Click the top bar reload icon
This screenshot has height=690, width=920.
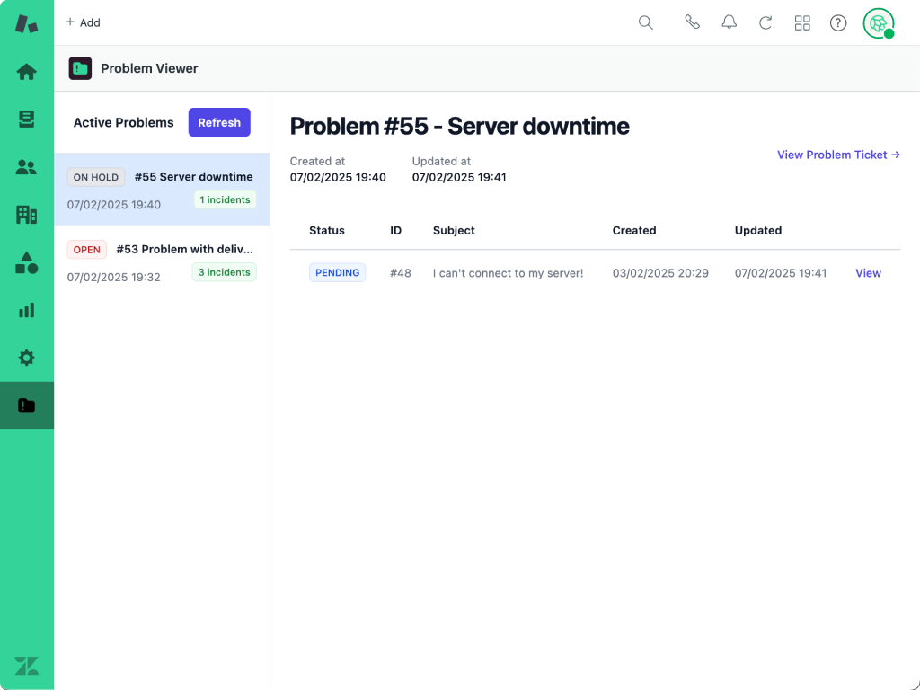click(x=765, y=22)
